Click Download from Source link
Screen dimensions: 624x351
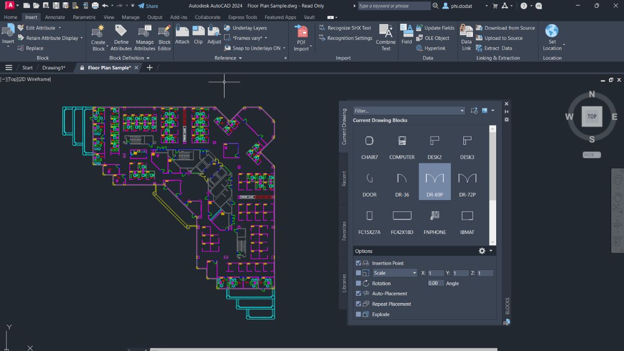pos(506,28)
